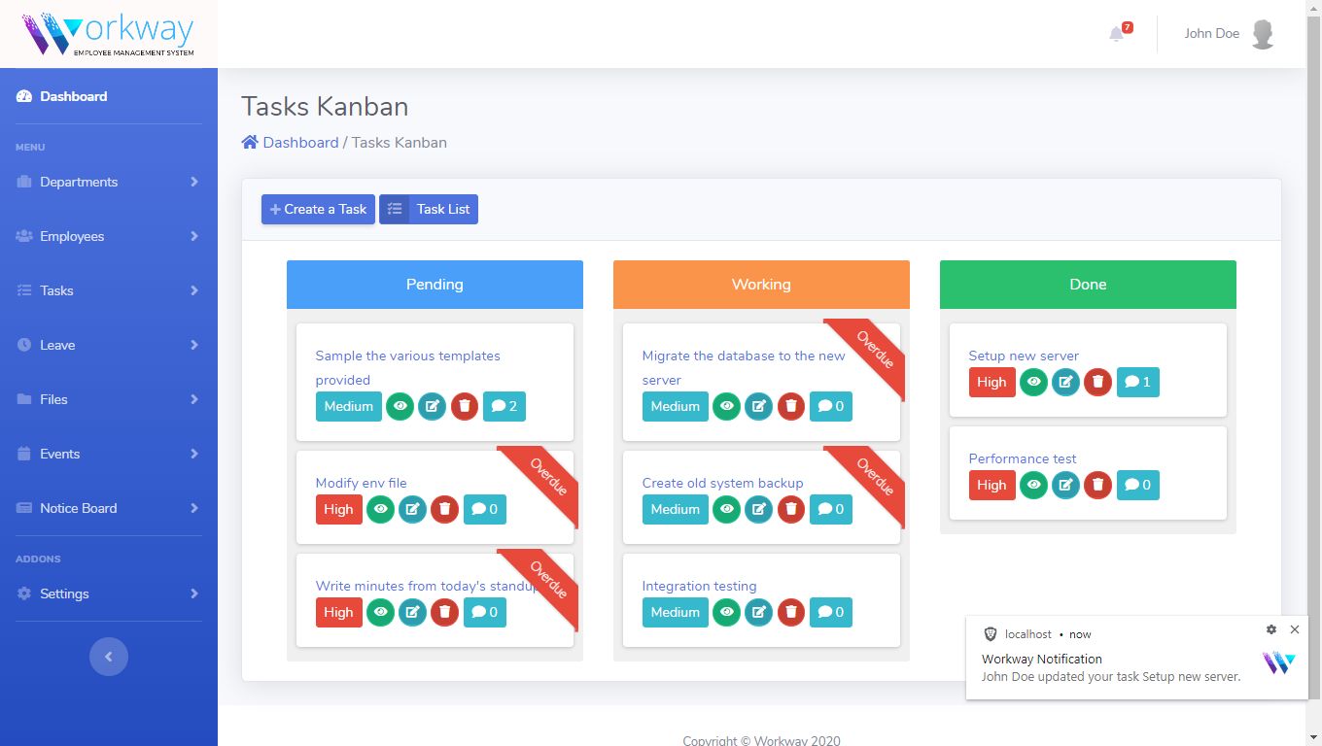This screenshot has width=1322, height=746.
Task: Expand the Departments sidebar menu
Action: click(109, 182)
